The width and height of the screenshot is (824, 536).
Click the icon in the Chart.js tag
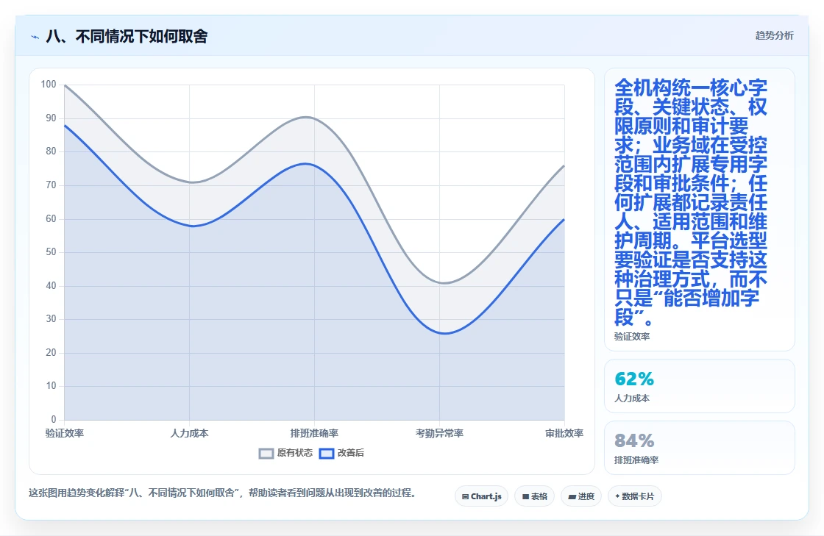click(x=465, y=496)
